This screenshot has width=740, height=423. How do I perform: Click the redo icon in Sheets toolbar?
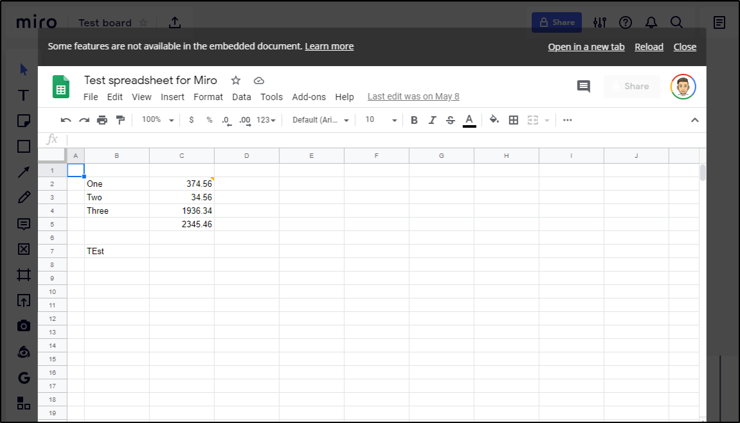click(84, 120)
